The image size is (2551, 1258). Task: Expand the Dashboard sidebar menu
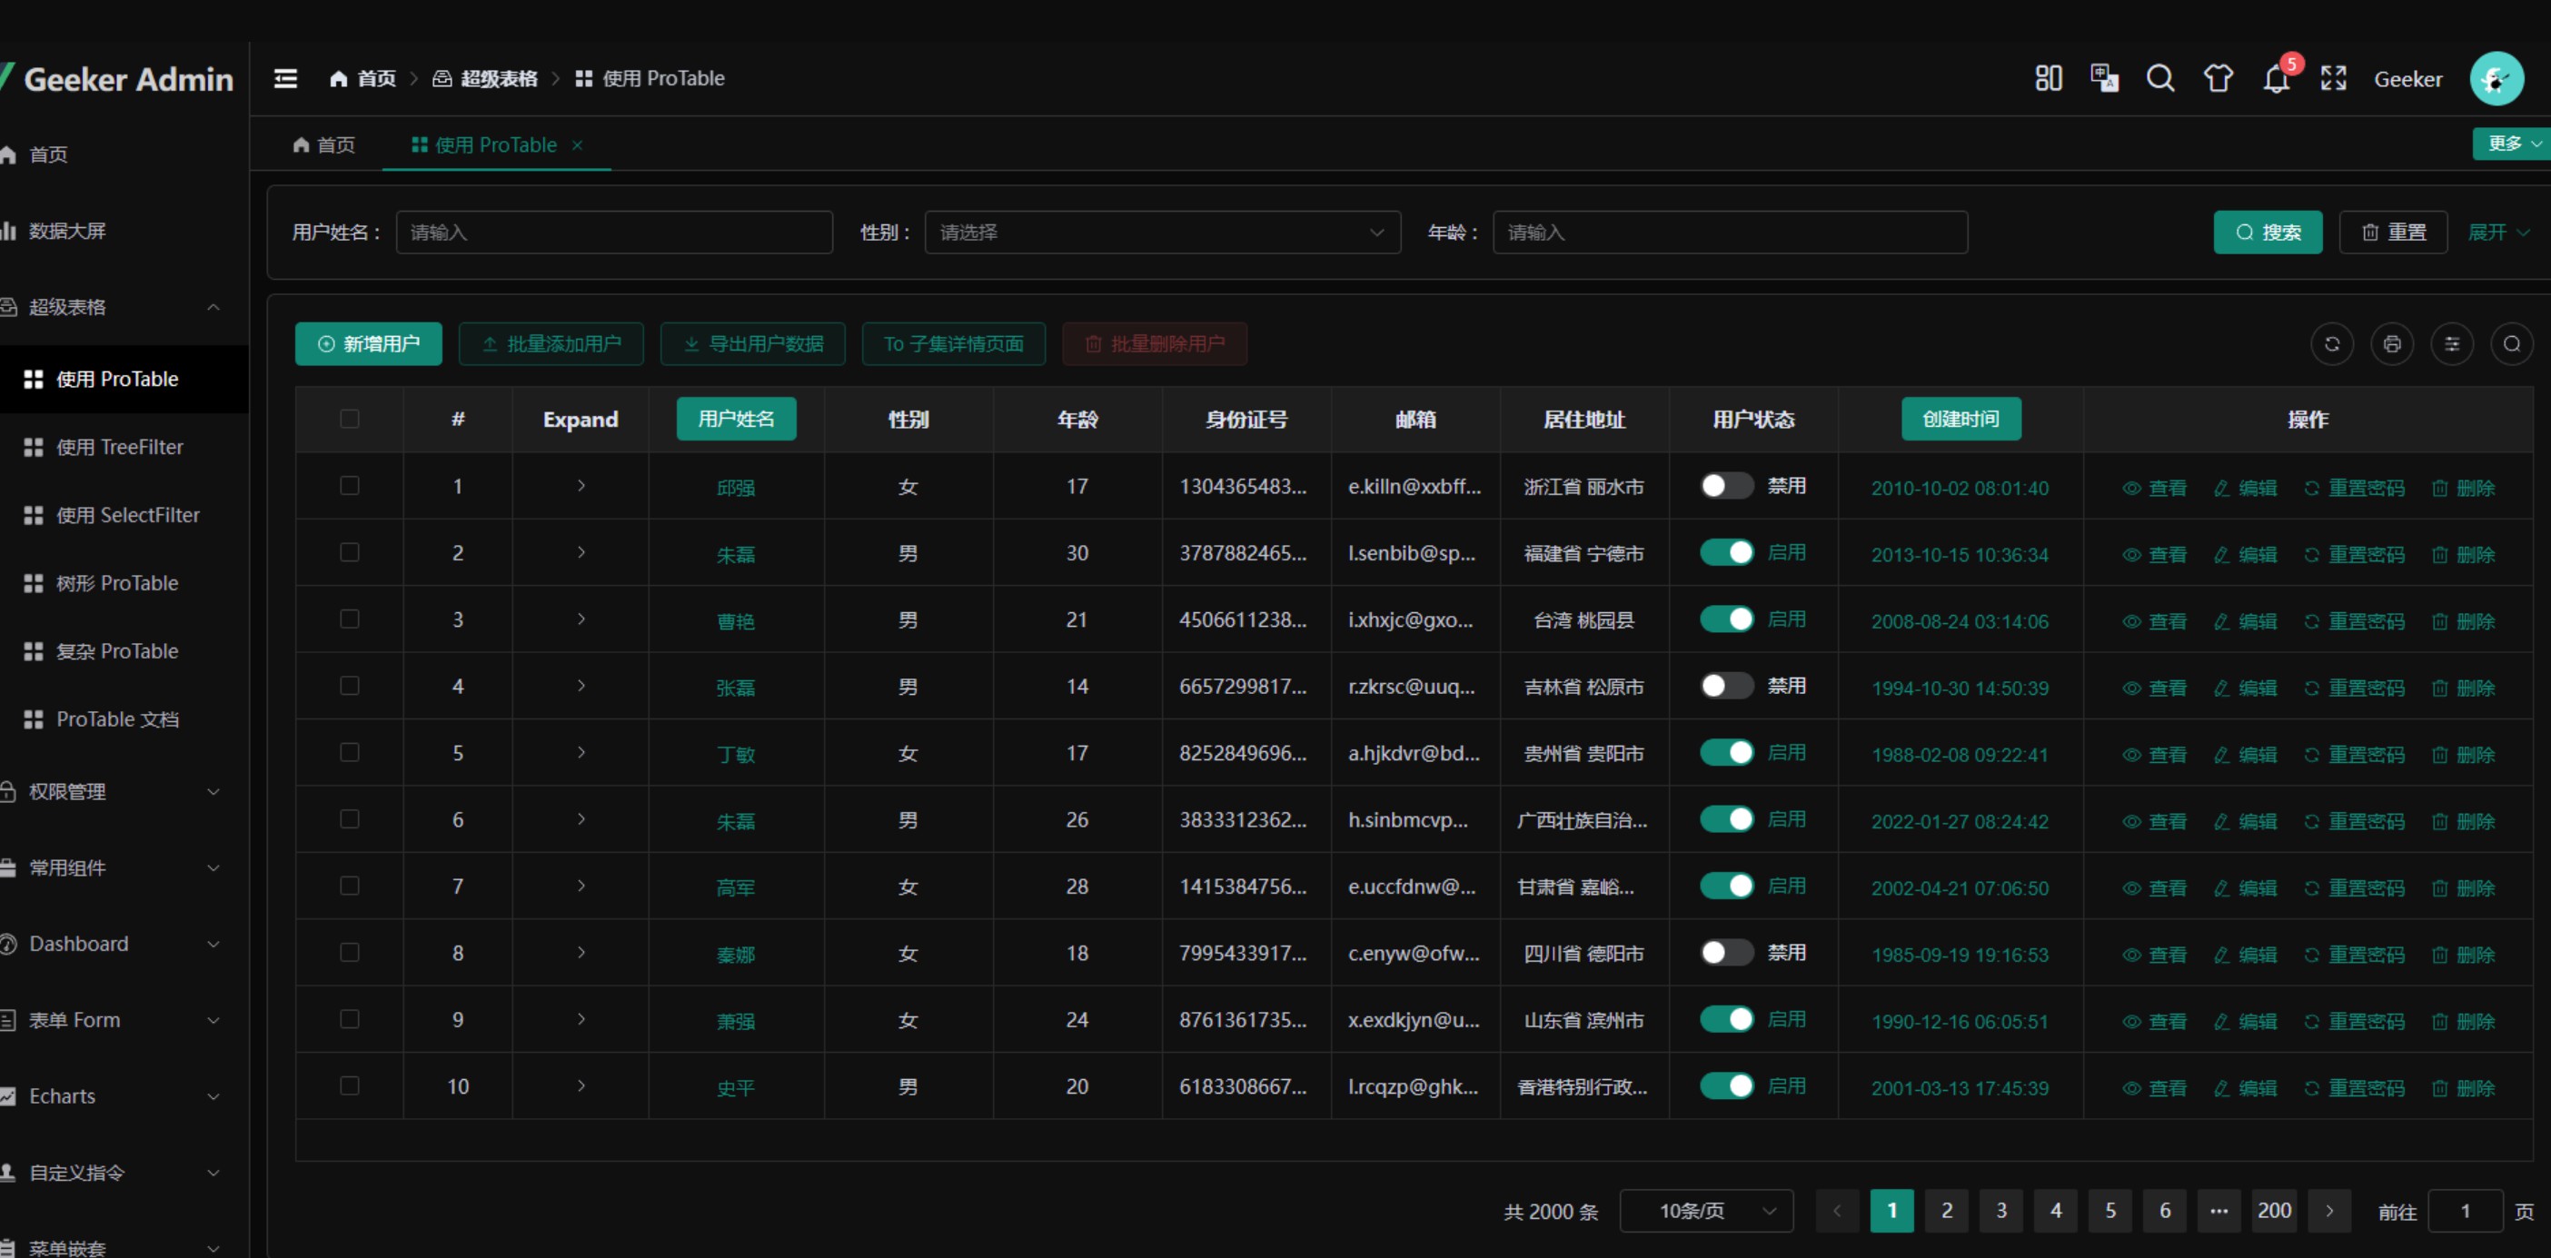(x=124, y=943)
